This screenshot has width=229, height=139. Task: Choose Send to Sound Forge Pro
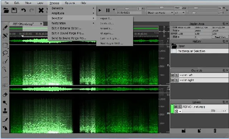click(x=72, y=38)
